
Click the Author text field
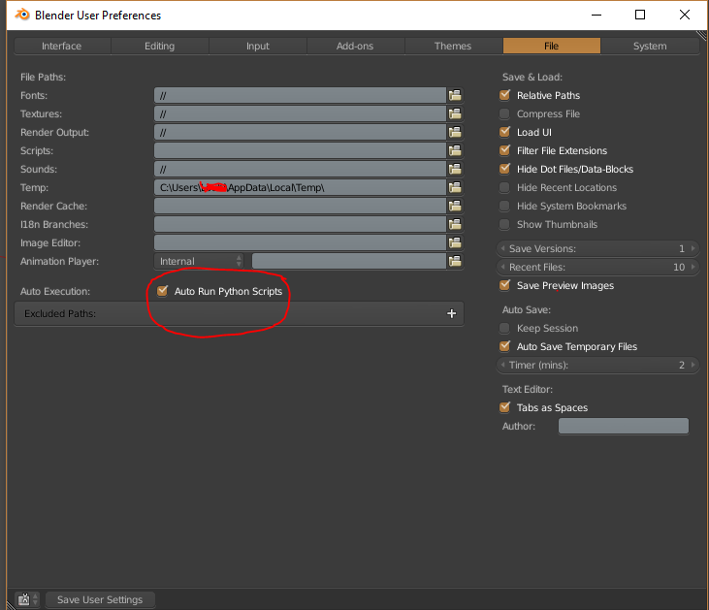(x=624, y=426)
